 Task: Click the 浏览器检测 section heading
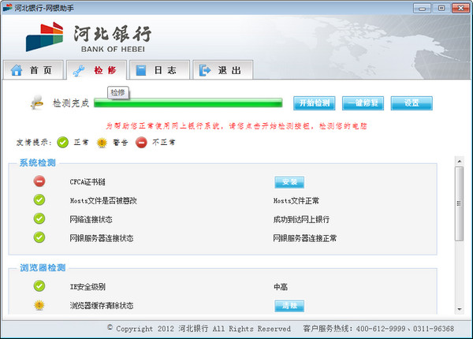click(43, 267)
